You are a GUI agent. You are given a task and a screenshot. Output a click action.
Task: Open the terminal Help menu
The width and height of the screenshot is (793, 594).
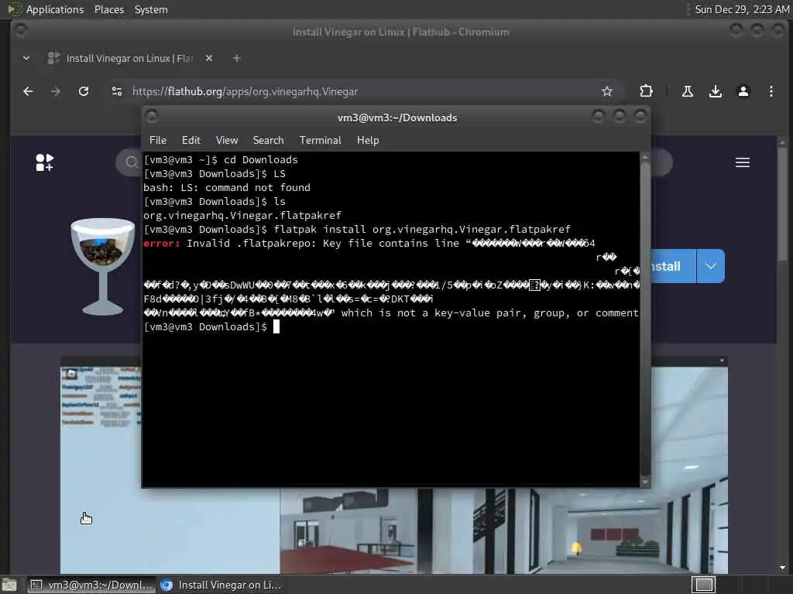[x=368, y=141]
